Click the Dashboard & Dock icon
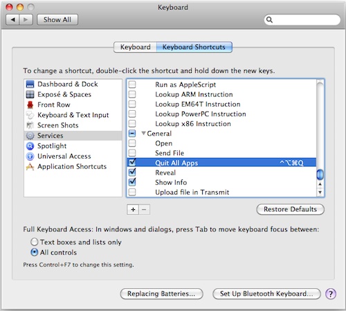Image resolution: width=346 pixels, height=311 pixels. (x=30, y=85)
